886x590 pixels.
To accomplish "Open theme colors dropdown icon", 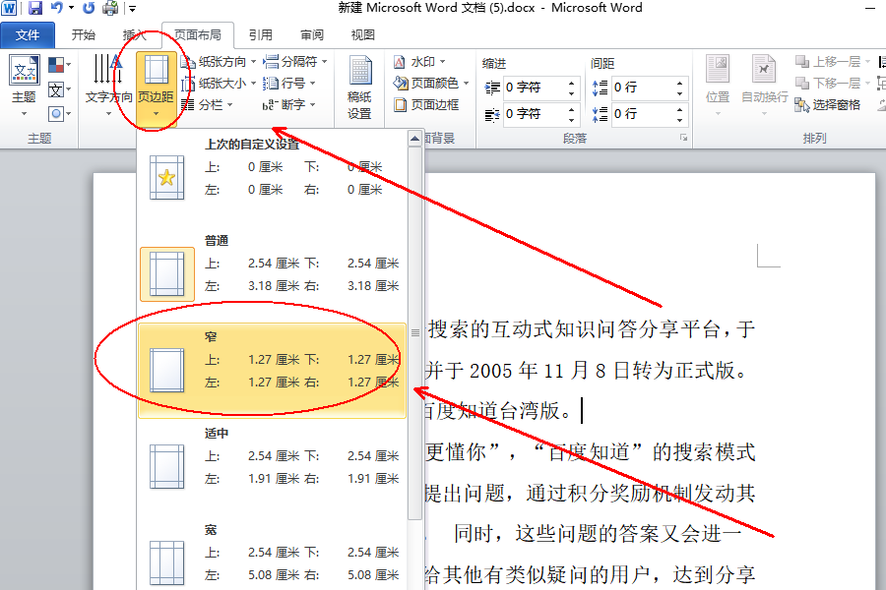I will click(x=59, y=65).
